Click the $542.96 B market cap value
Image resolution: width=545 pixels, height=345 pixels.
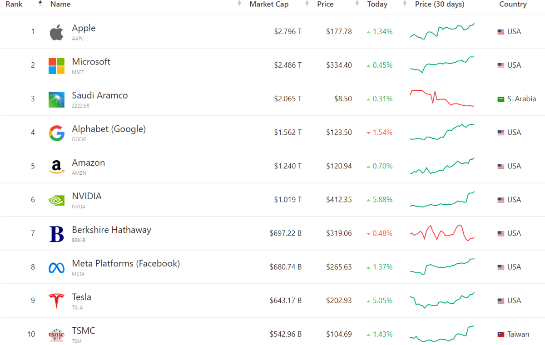tap(285, 334)
